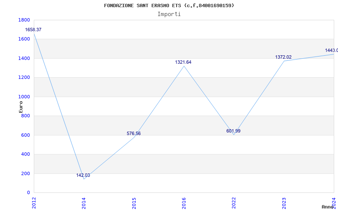Click the 2016 x-axis label
338x211 pixels.
184,203
